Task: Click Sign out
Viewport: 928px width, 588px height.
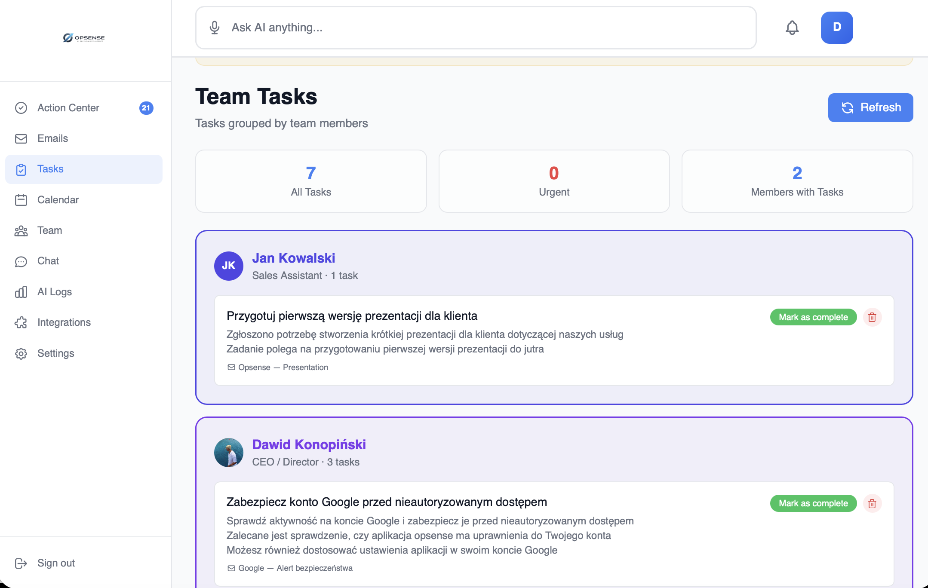Action: pyautogui.click(x=56, y=563)
